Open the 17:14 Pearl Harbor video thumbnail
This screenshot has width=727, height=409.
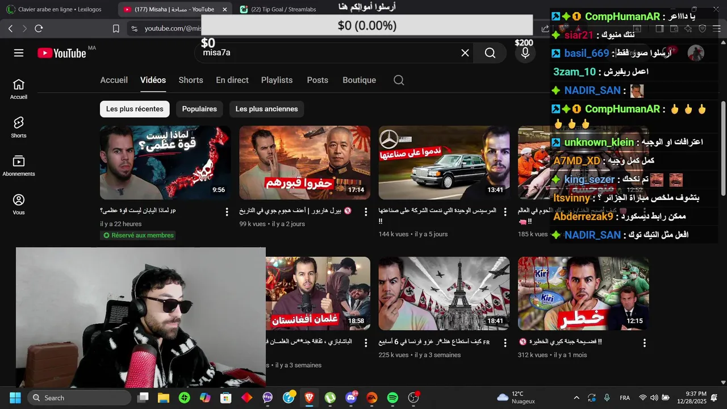[304, 162]
